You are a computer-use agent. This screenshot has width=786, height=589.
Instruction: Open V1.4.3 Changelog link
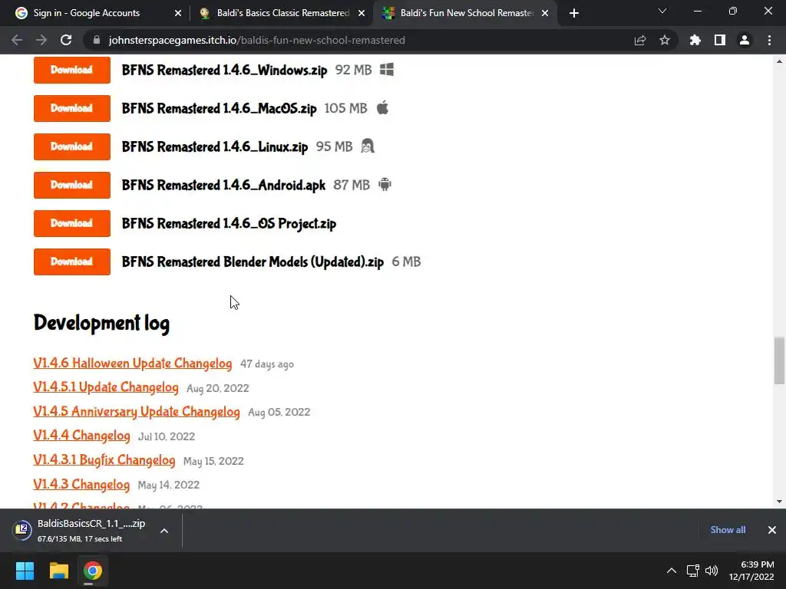pos(81,485)
